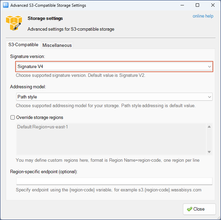Open the online help link
This screenshot has width=221, height=220.
point(203,16)
